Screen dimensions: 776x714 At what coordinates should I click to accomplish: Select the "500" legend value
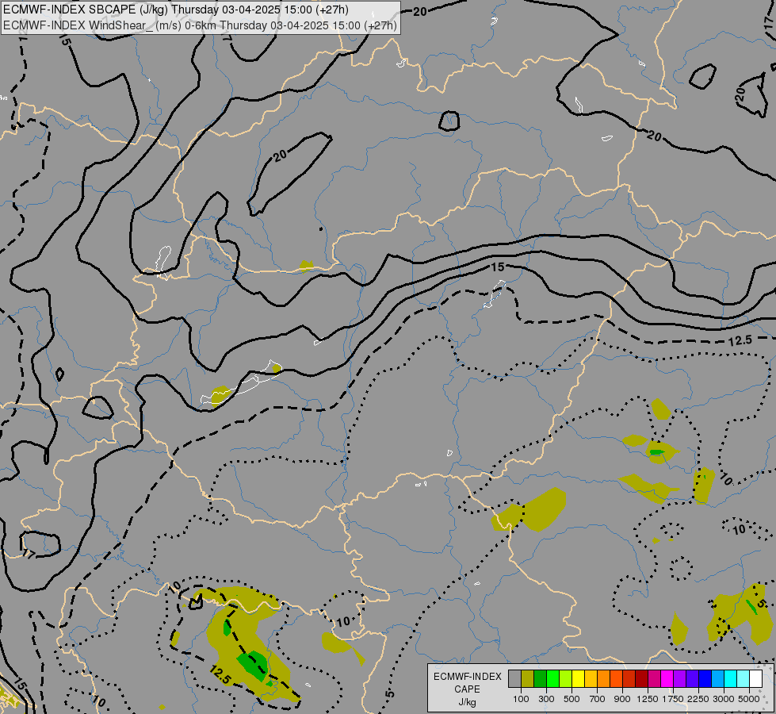pos(571,699)
